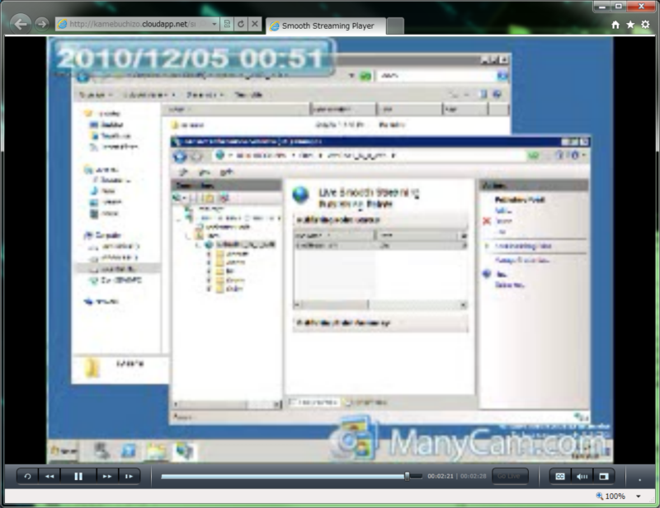Screen dimensions: 660x508
Task: Pause the streaming video
Action: pyautogui.click(x=78, y=477)
